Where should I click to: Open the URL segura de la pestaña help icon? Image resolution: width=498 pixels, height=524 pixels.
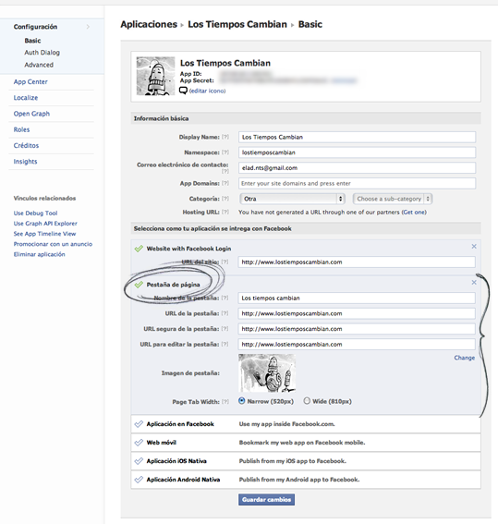[x=225, y=328]
